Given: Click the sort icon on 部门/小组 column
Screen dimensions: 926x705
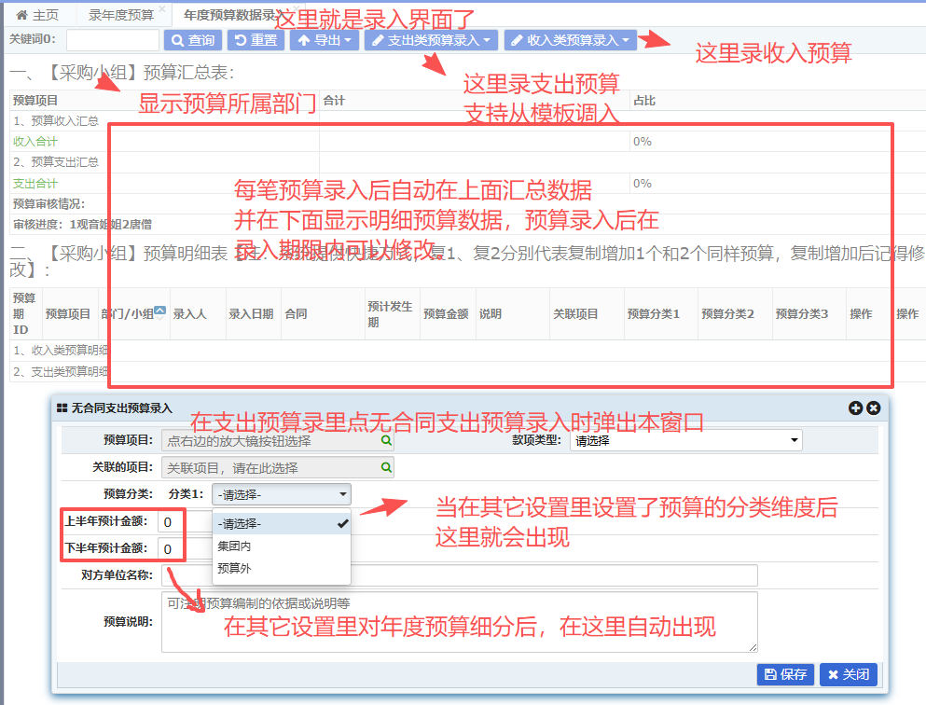Looking at the screenshot, I should (160, 311).
